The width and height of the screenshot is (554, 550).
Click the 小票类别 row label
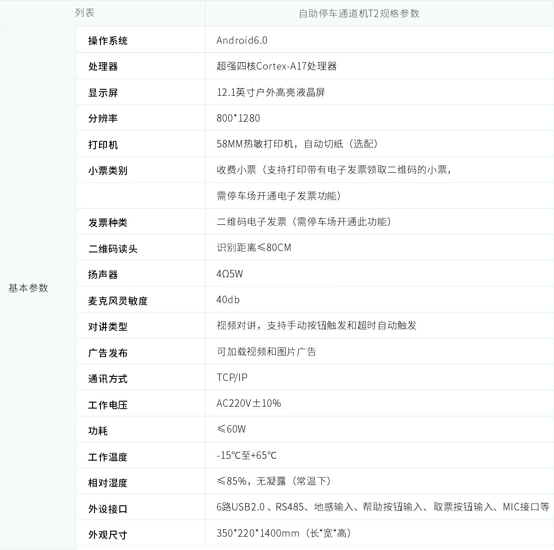click(108, 170)
